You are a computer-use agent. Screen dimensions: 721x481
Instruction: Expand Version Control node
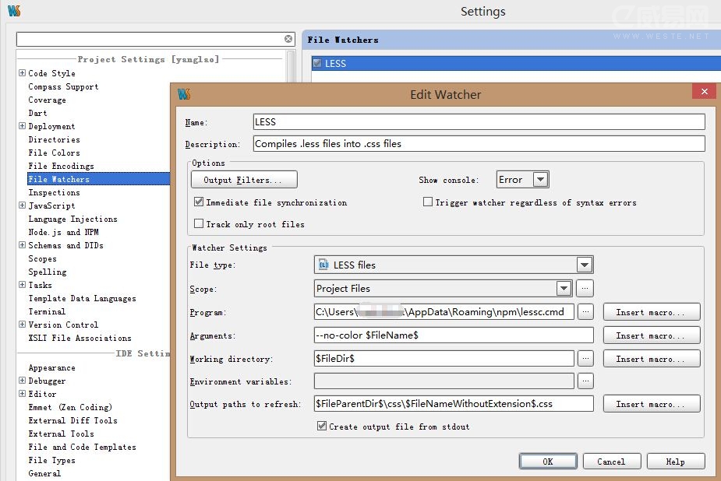(x=22, y=325)
